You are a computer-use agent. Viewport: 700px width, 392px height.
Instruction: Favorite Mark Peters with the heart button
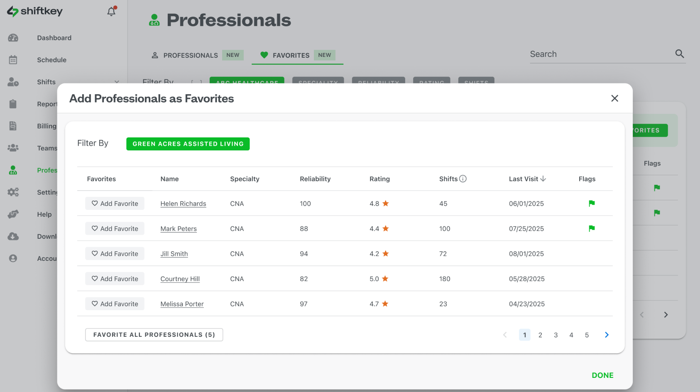coord(115,228)
